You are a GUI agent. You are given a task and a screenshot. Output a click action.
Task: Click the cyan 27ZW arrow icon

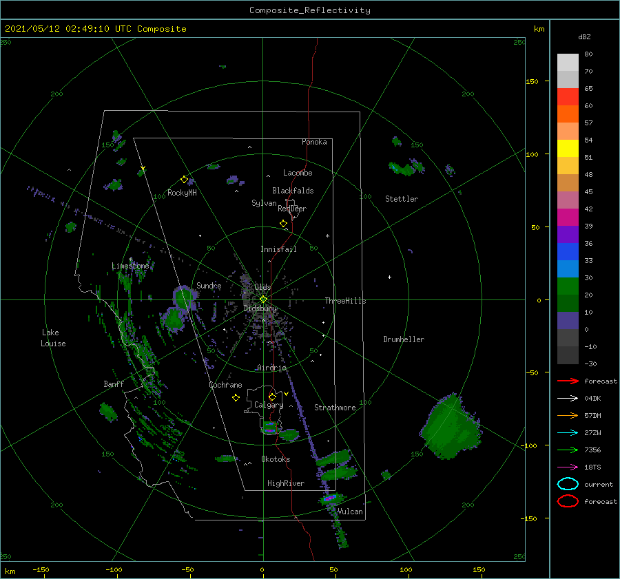coord(568,433)
